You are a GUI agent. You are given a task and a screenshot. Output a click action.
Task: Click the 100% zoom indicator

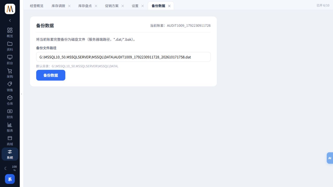[15, 168]
